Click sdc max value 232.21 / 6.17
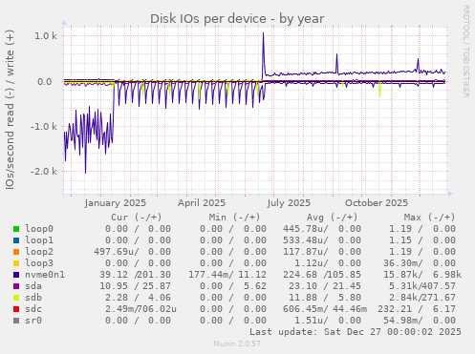The width and height of the screenshot is (475, 354). [417, 309]
